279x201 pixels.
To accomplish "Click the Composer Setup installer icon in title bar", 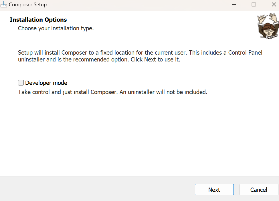I will tap(4, 5).
